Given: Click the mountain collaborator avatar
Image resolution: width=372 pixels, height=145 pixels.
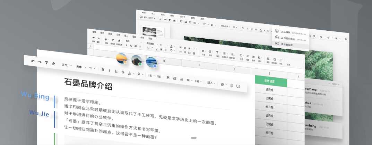Looking at the screenshot, I should point(136,60).
